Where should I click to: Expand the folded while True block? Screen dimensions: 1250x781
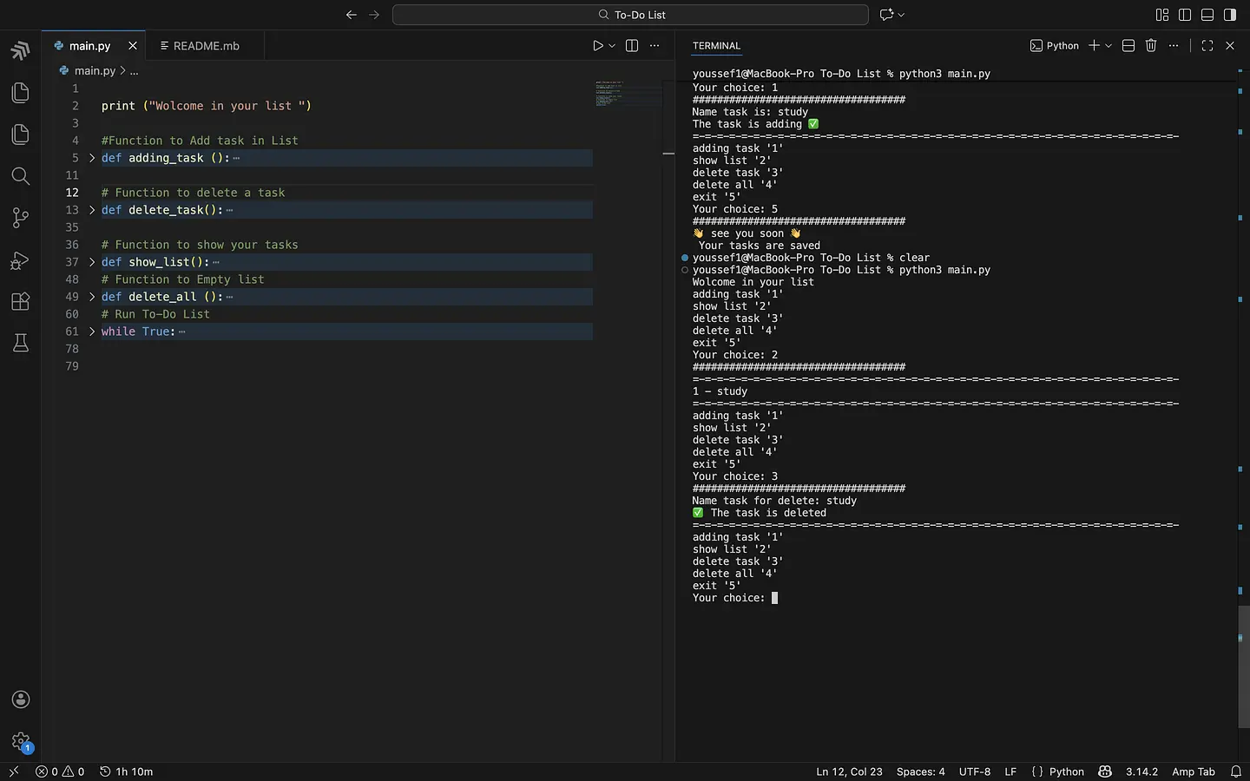tap(91, 331)
